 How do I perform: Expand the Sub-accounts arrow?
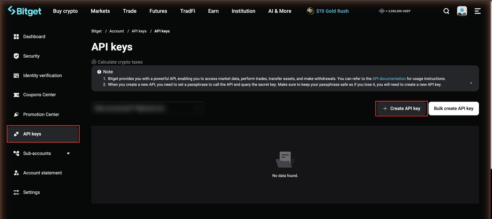[x=68, y=153]
